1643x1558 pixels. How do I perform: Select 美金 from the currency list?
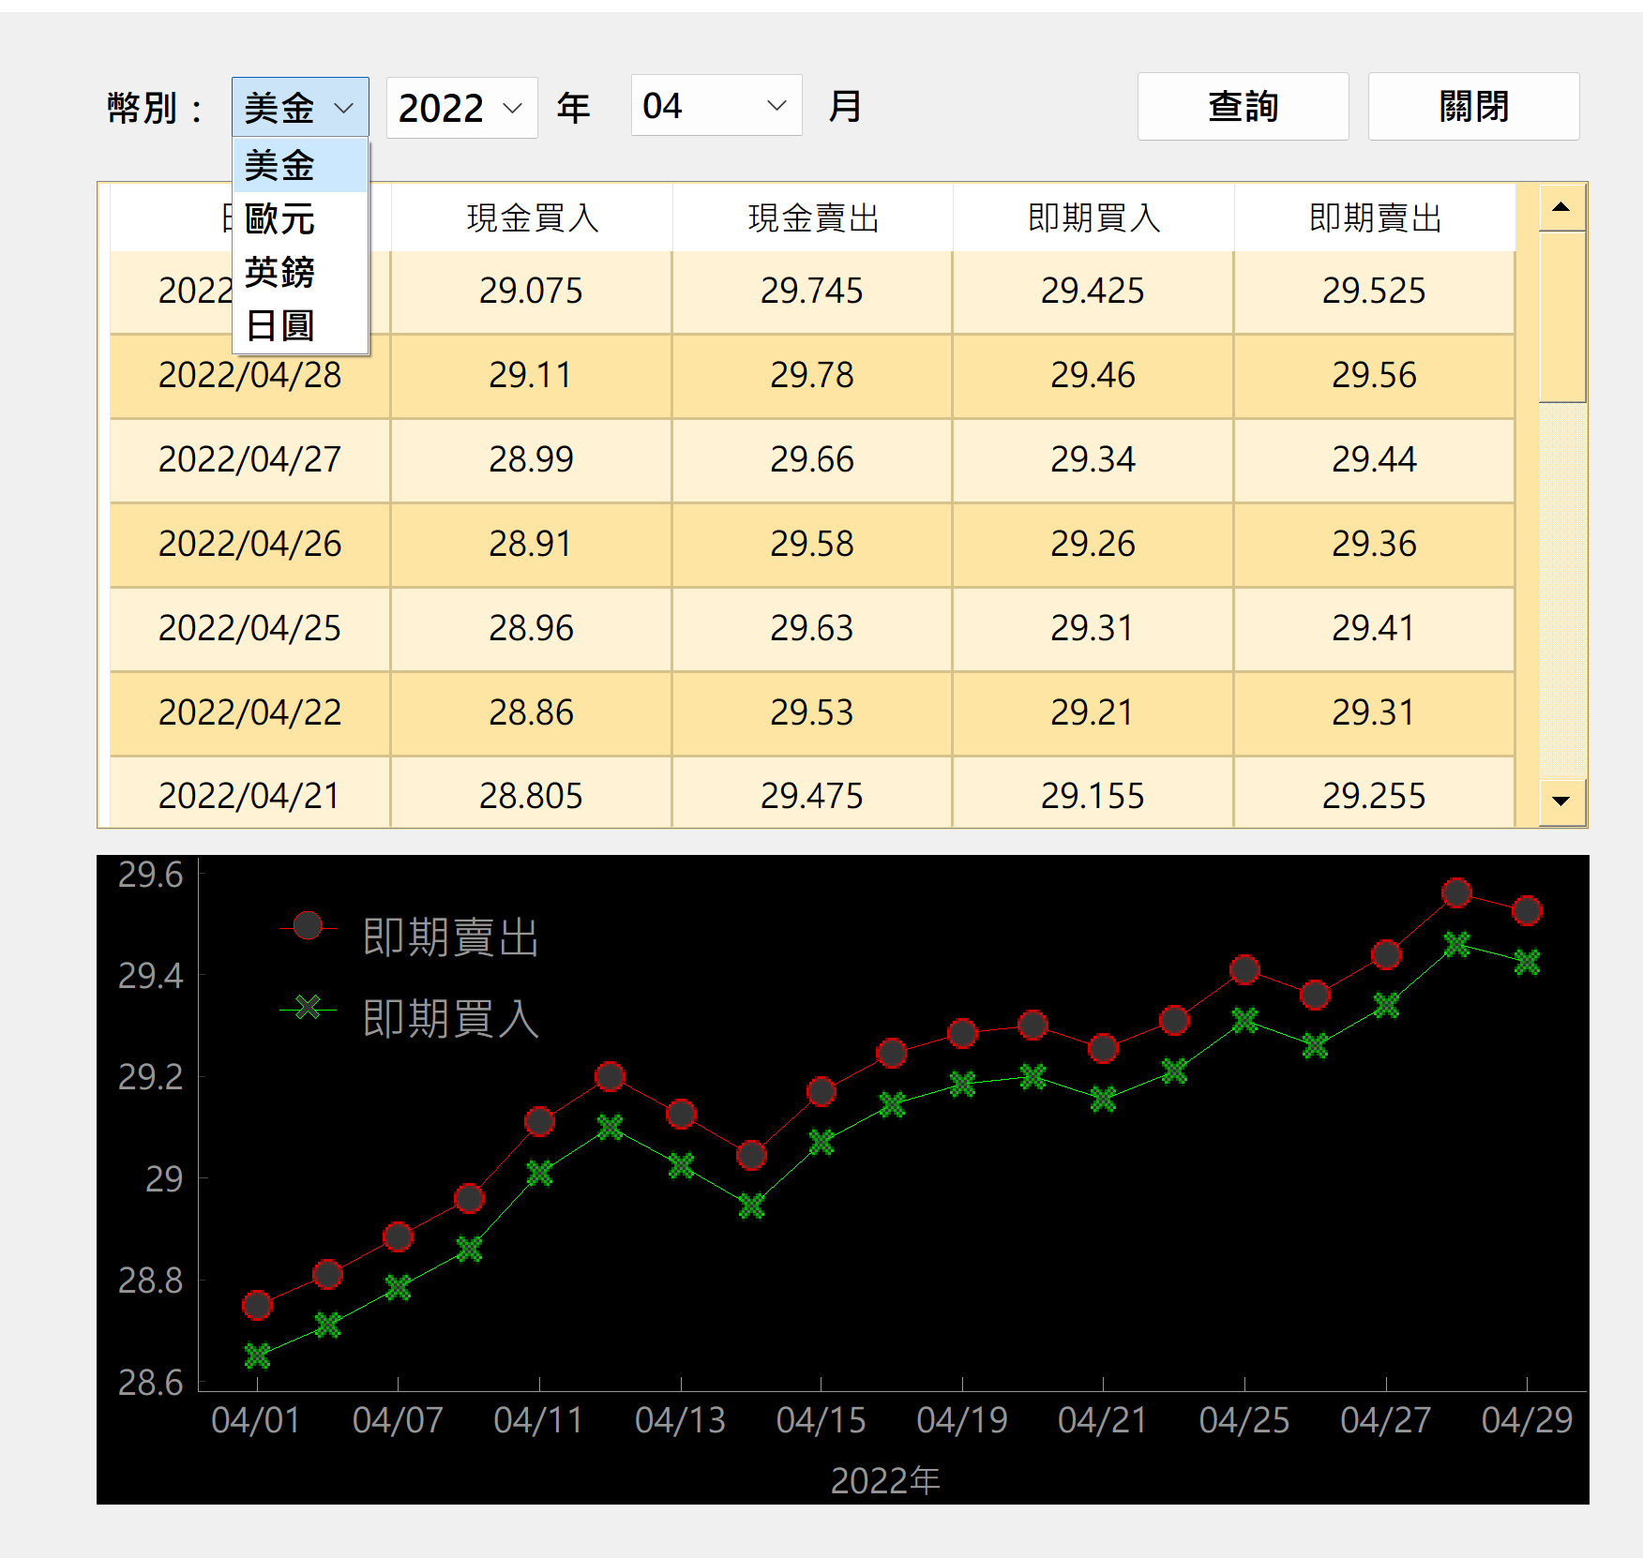299,166
